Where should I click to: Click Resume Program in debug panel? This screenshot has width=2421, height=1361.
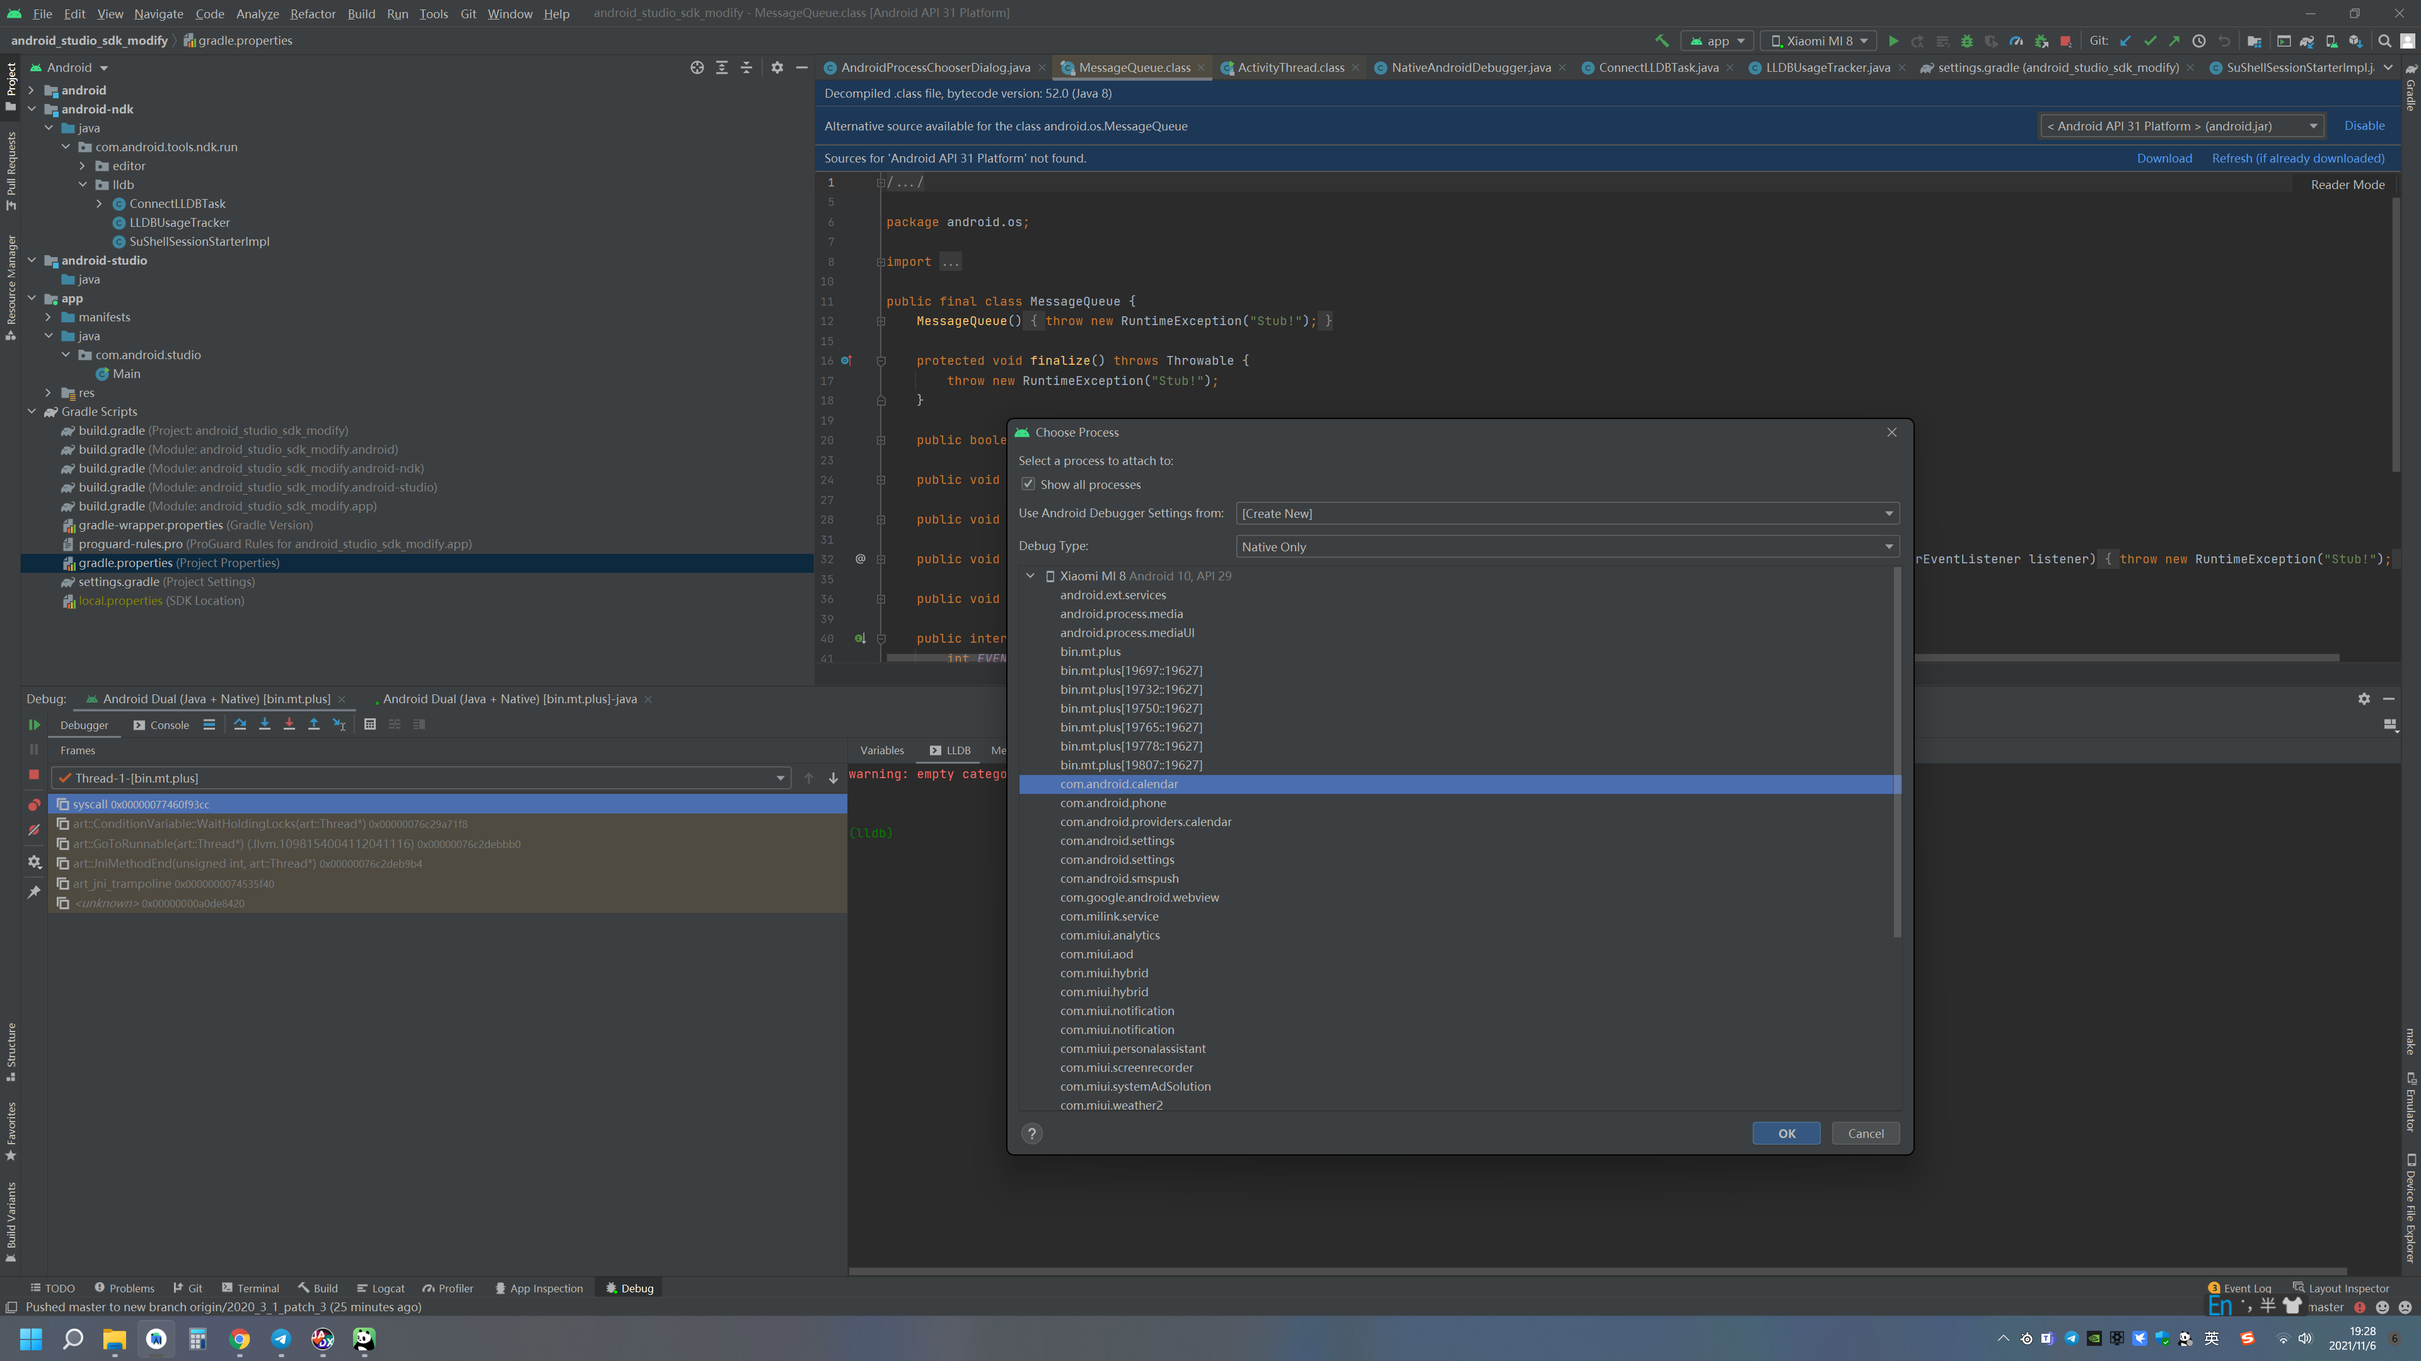pyautogui.click(x=34, y=725)
